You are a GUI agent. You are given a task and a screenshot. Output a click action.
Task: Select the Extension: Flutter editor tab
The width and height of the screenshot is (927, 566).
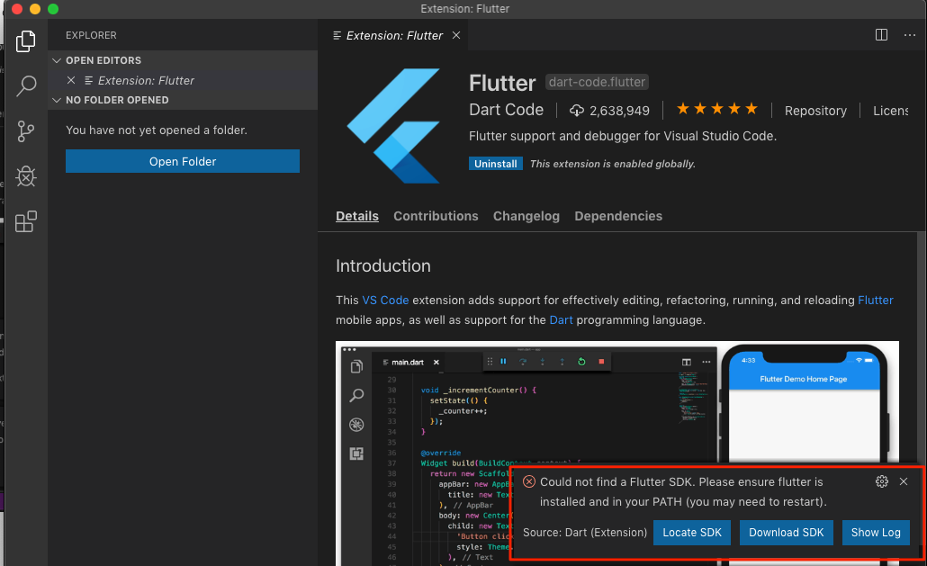tap(394, 35)
